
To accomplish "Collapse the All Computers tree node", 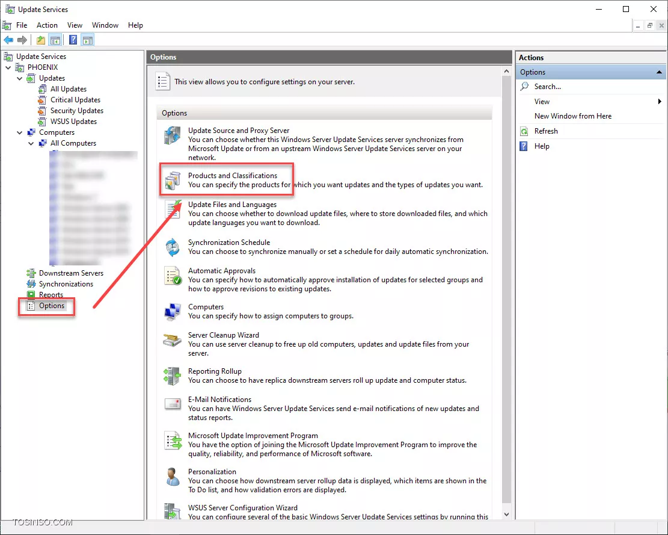I will pos(31,143).
